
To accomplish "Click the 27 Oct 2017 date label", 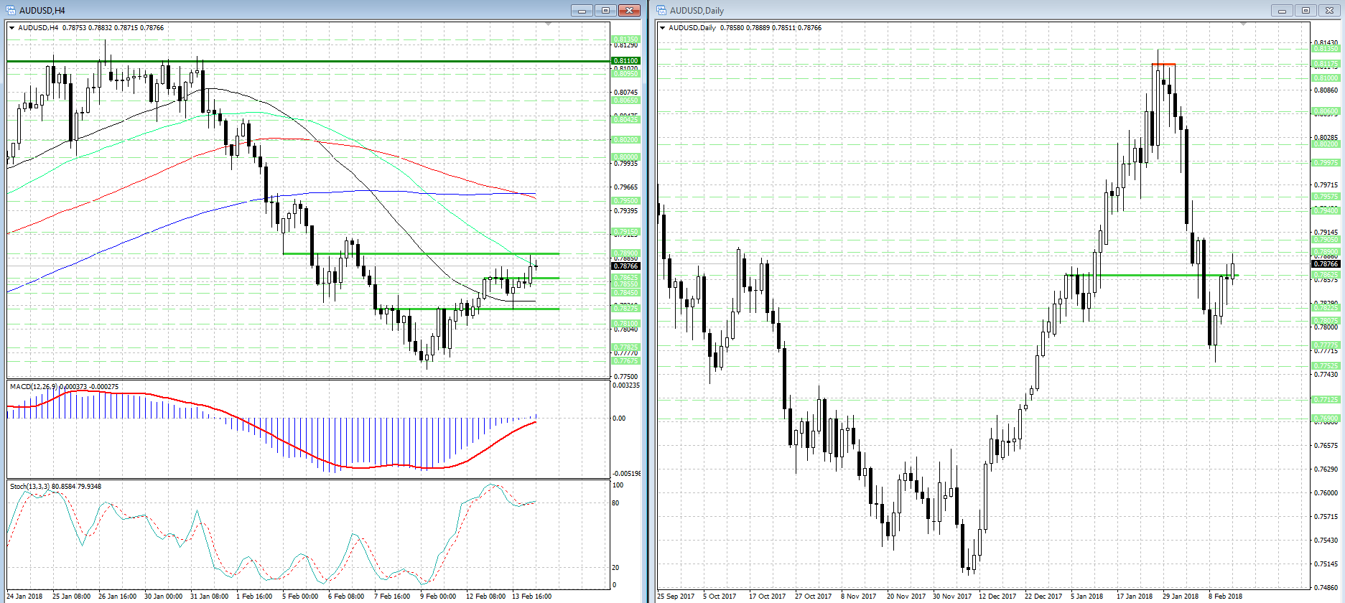I will pos(814,597).
